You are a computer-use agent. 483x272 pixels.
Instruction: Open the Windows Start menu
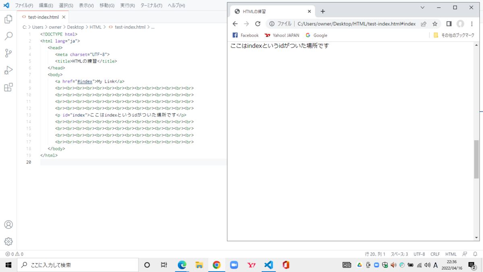coord(8,265)
